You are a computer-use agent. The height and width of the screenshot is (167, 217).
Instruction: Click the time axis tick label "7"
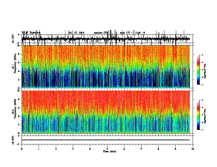[x=141, y=149]
